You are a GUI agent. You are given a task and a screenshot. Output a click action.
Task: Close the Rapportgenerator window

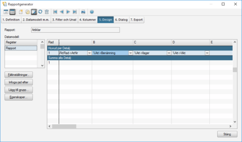tap(235, 4)
